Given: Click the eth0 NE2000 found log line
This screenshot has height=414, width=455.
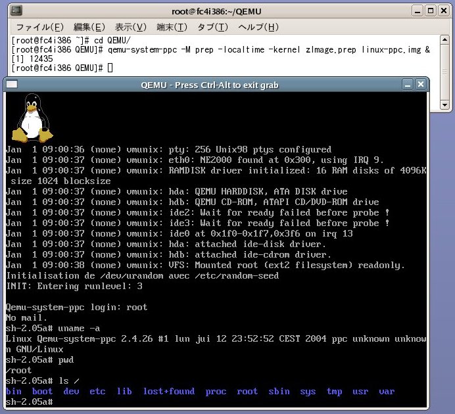Looking at the screenshot, I should 195,160.
